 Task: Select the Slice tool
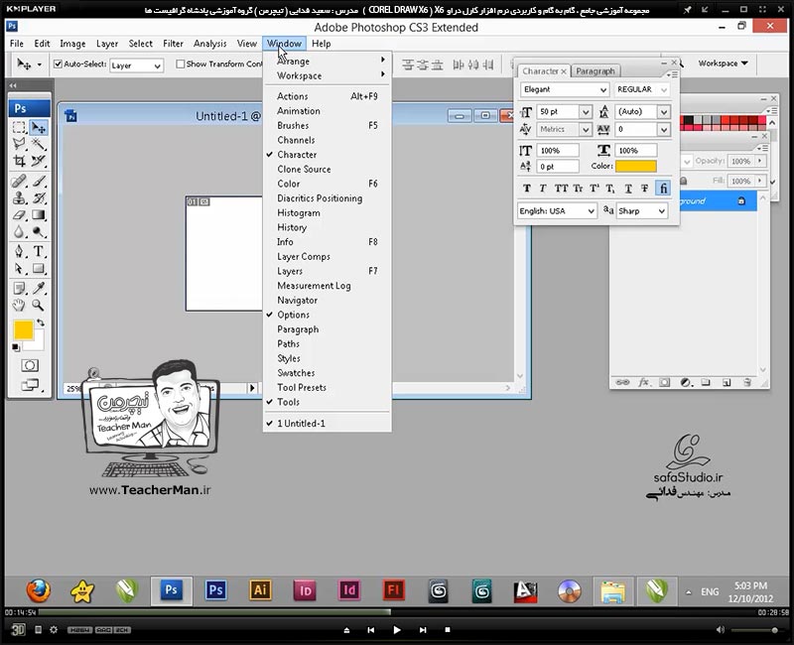39,161
